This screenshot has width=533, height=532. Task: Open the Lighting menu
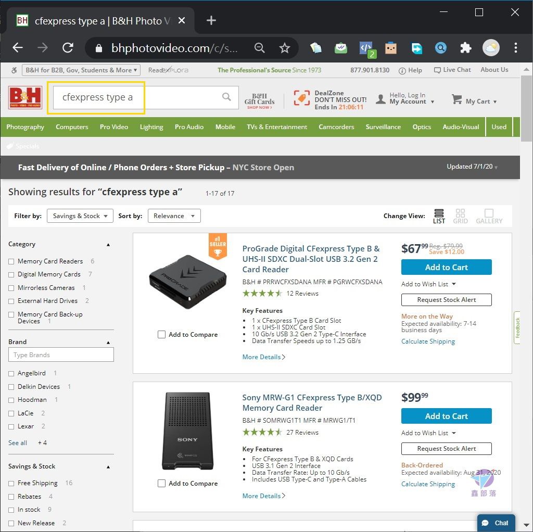tap(151, 127)
